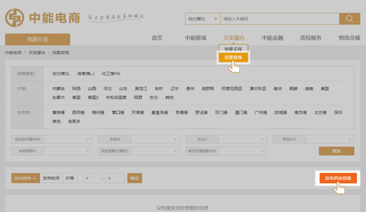Open the 资源分类 category tab
Screen dimensions: 366x212
pos(37,39)
